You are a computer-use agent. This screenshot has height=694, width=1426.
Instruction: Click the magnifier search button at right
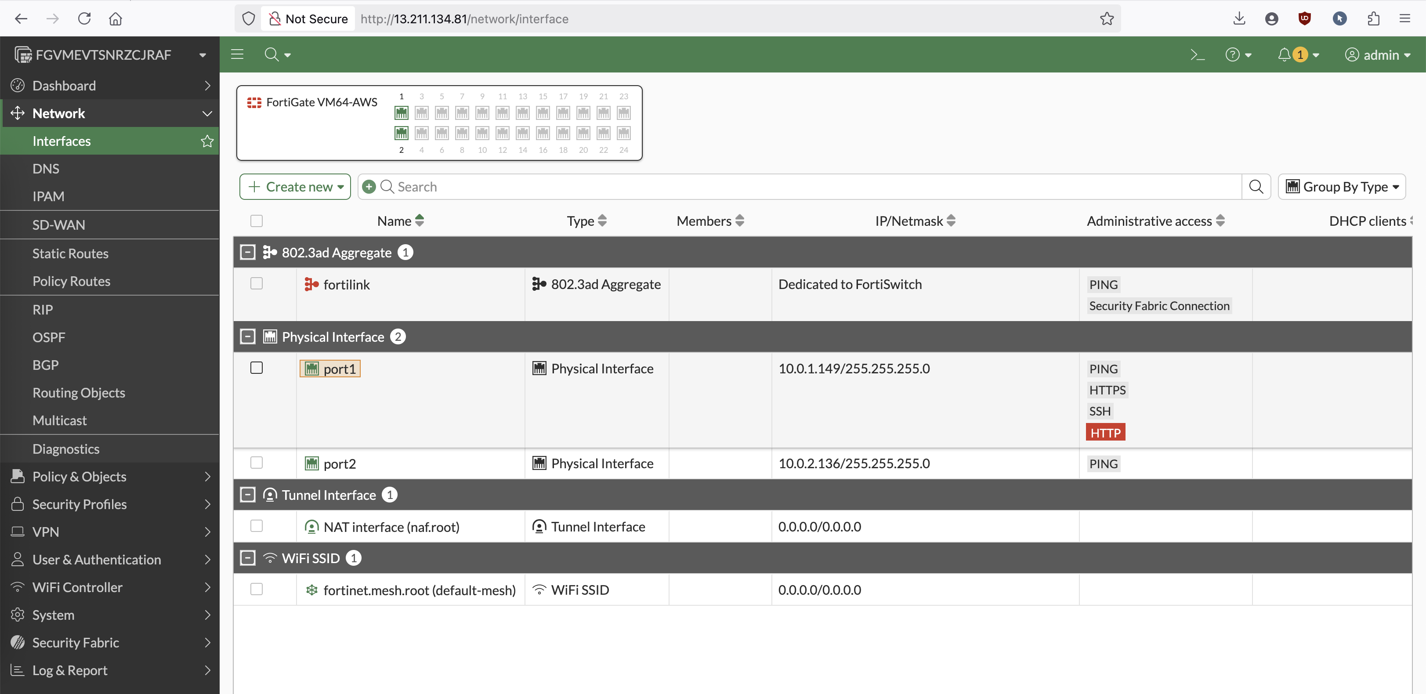coord(1256,187)
